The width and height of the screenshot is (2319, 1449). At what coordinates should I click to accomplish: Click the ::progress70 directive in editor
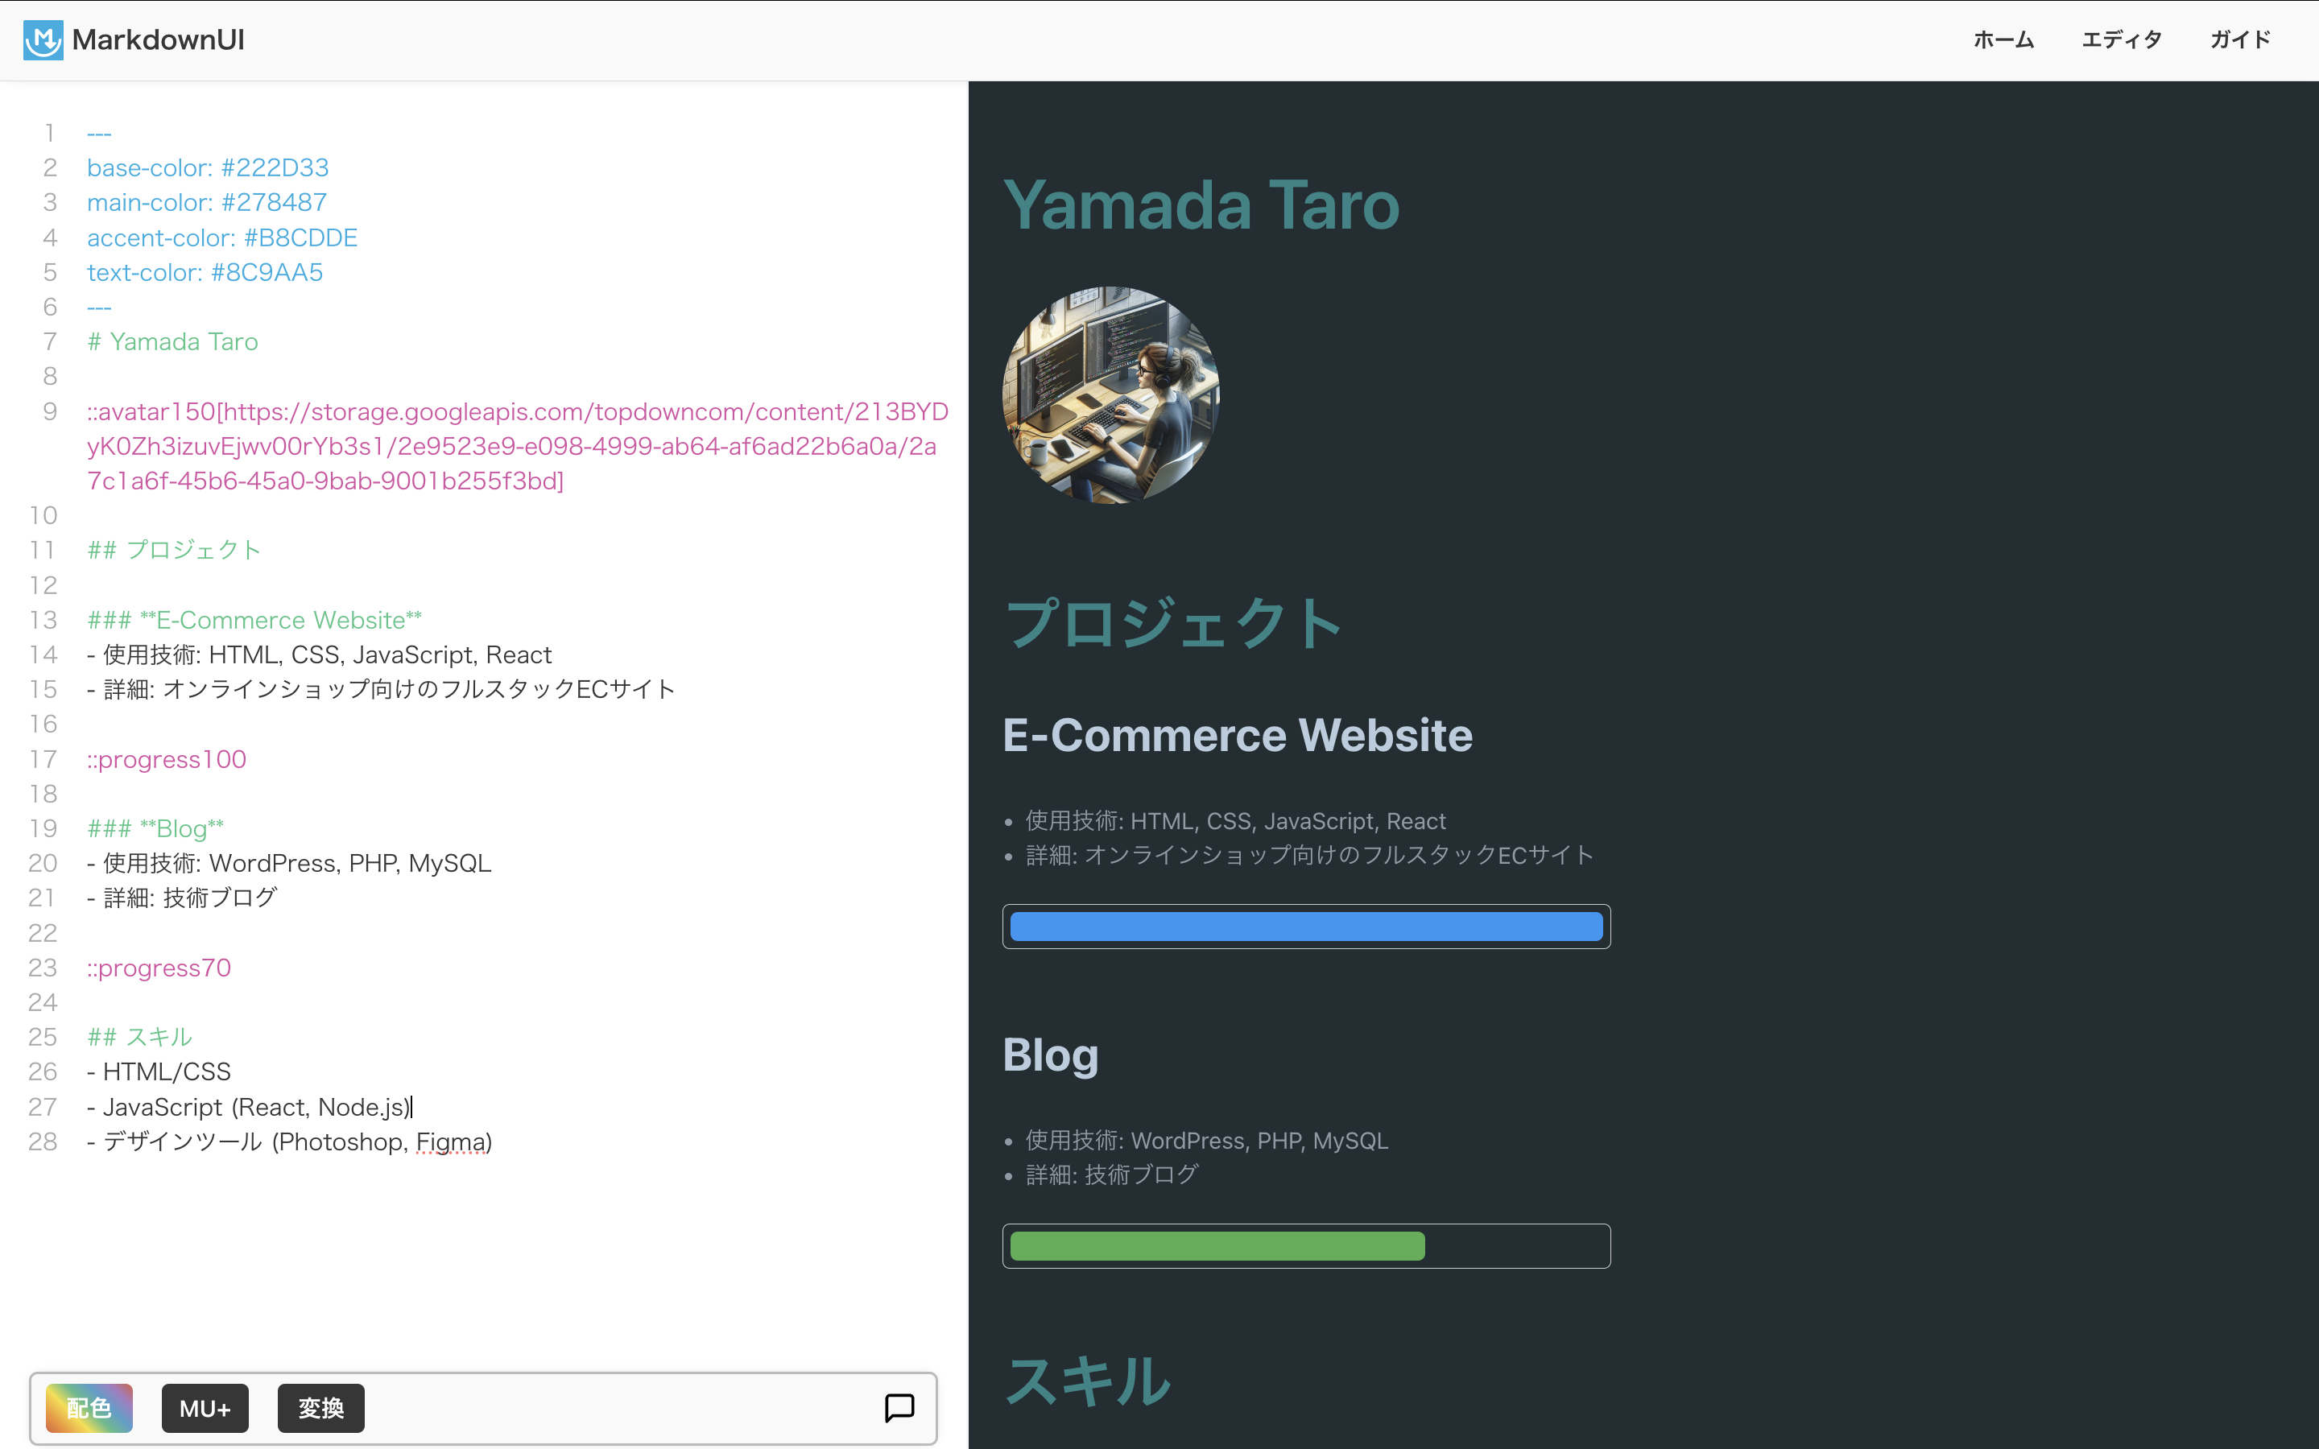click(x=159, y=968)
